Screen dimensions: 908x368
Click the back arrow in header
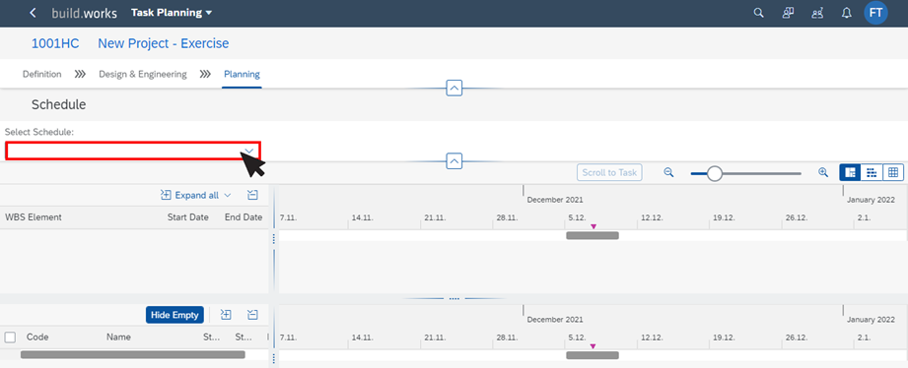tap(33, 13)
